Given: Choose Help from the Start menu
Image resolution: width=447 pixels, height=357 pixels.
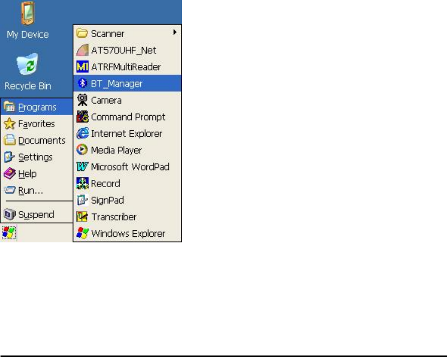Looking at the screenshot, I should pos(37,173).
